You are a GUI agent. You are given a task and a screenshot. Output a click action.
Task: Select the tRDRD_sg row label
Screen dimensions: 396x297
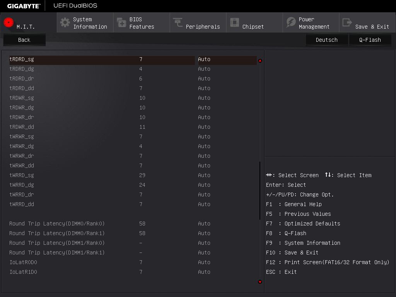[x=22, y=59]
